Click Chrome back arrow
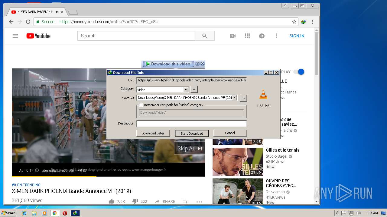 [11, 22]
